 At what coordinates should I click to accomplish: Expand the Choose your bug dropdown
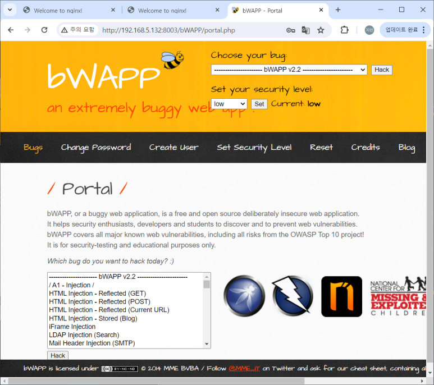[x=289, y=70]
